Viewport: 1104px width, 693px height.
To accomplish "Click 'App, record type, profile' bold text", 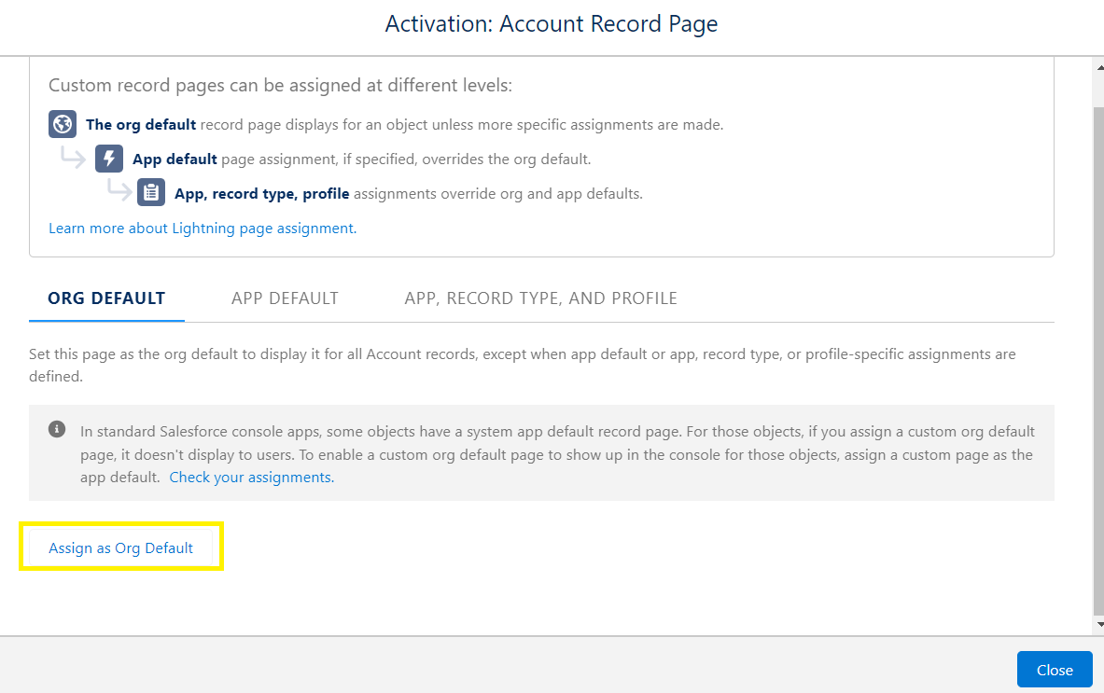I will [x=262, y=193].
